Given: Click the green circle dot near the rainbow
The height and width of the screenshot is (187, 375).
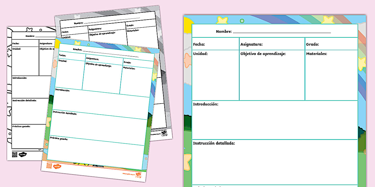Looking at the screenshot, I should tap(243, 20).
